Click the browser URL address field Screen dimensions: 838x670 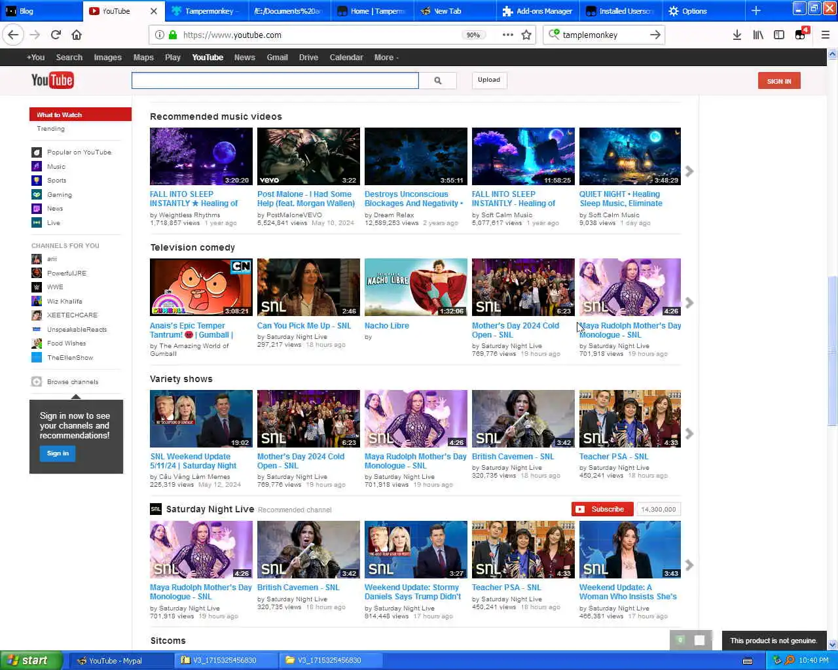tap(321, 35)
